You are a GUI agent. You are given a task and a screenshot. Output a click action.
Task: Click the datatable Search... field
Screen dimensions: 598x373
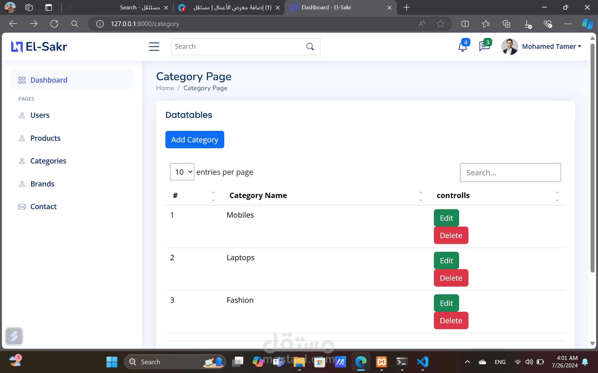[510, 173]
